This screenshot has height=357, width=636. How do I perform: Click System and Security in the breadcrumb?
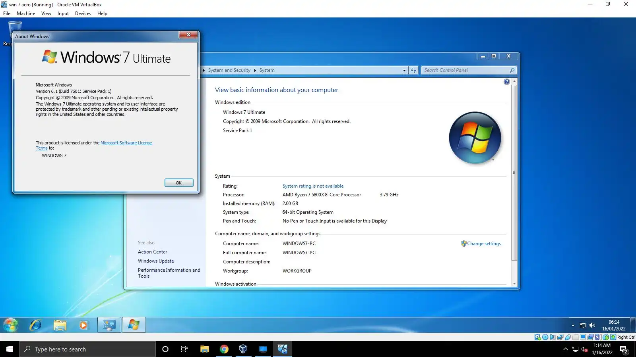[x=229, y=70]
